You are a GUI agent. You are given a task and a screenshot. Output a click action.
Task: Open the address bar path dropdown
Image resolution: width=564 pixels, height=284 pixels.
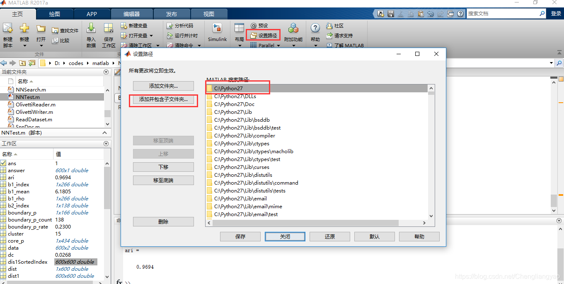(x=551, y=63)
